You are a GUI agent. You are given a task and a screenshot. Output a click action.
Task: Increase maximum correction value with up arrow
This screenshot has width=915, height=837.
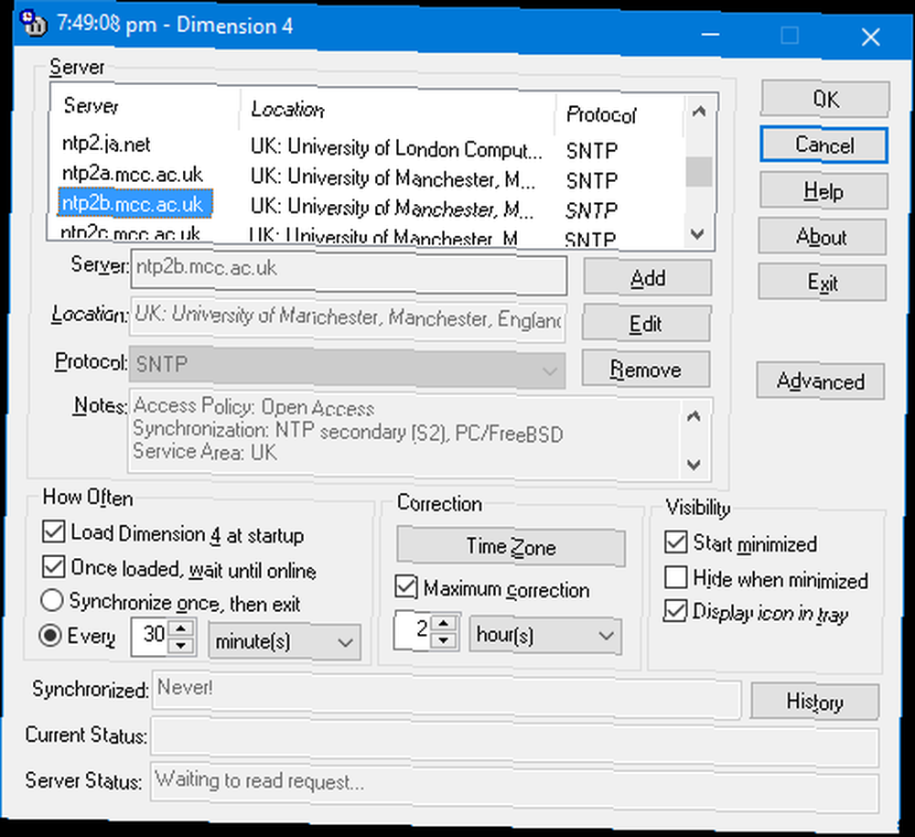(444, 623)
